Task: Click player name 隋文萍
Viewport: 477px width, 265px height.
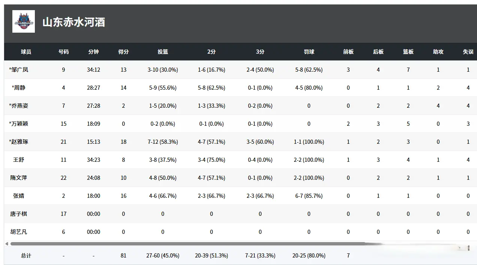Action: click(19, 178)
